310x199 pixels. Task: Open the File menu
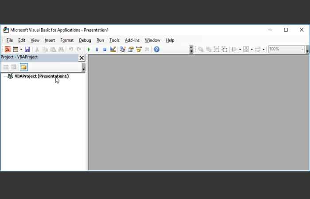(9, 40)
